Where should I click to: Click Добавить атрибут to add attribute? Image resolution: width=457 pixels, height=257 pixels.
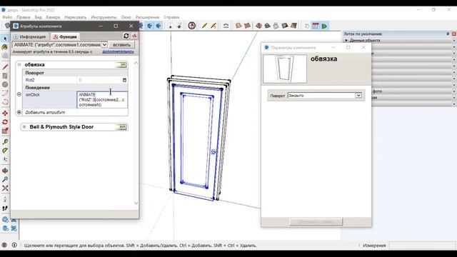45,112
